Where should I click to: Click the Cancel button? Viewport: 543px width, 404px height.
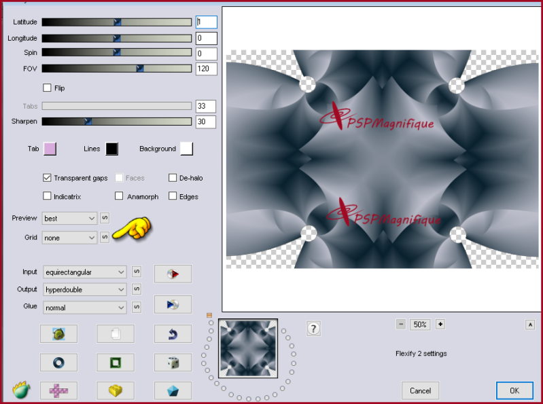[420, 390]
